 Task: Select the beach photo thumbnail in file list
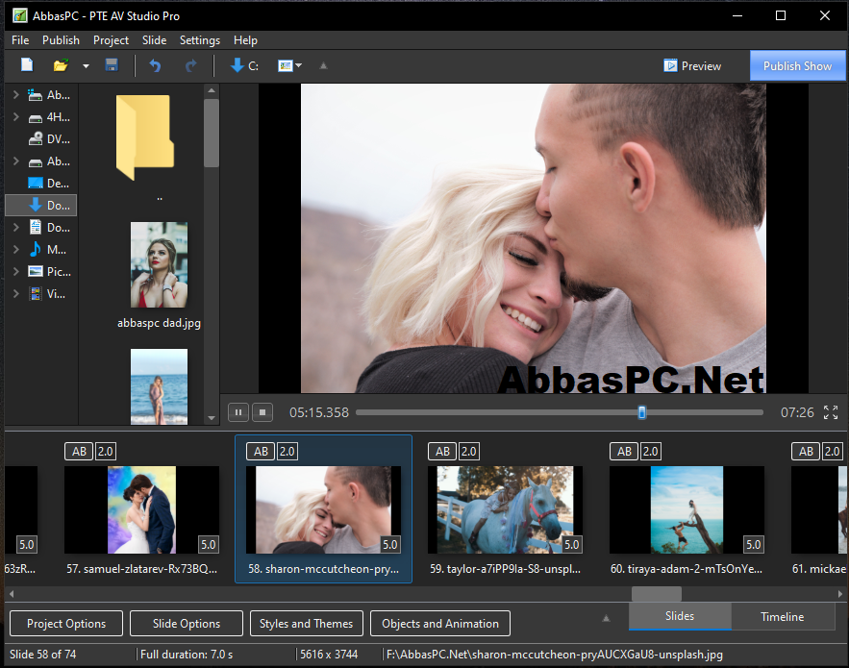tap(160, 386)
